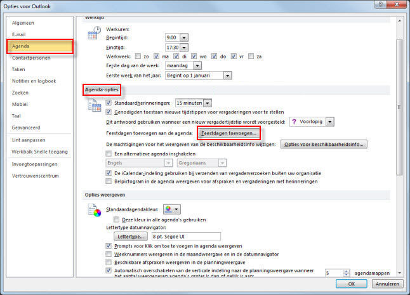
Task: Toggle the di workweek checkbox
Action: (176, 56)
